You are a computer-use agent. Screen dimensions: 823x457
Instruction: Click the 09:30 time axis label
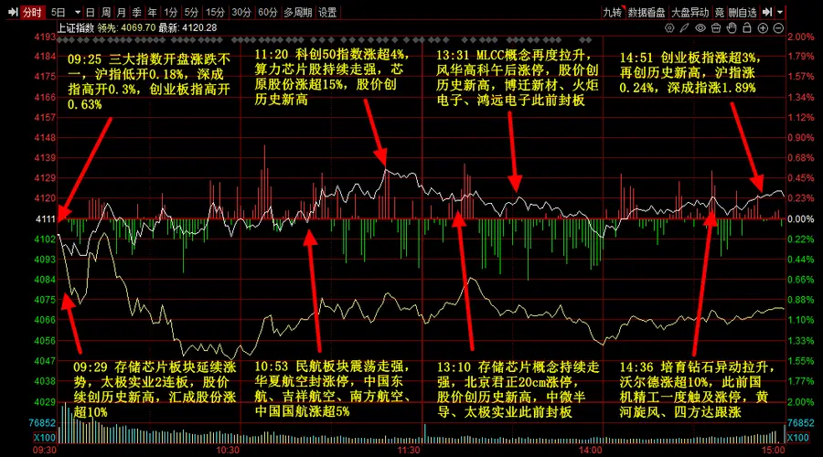click(45, 451)
